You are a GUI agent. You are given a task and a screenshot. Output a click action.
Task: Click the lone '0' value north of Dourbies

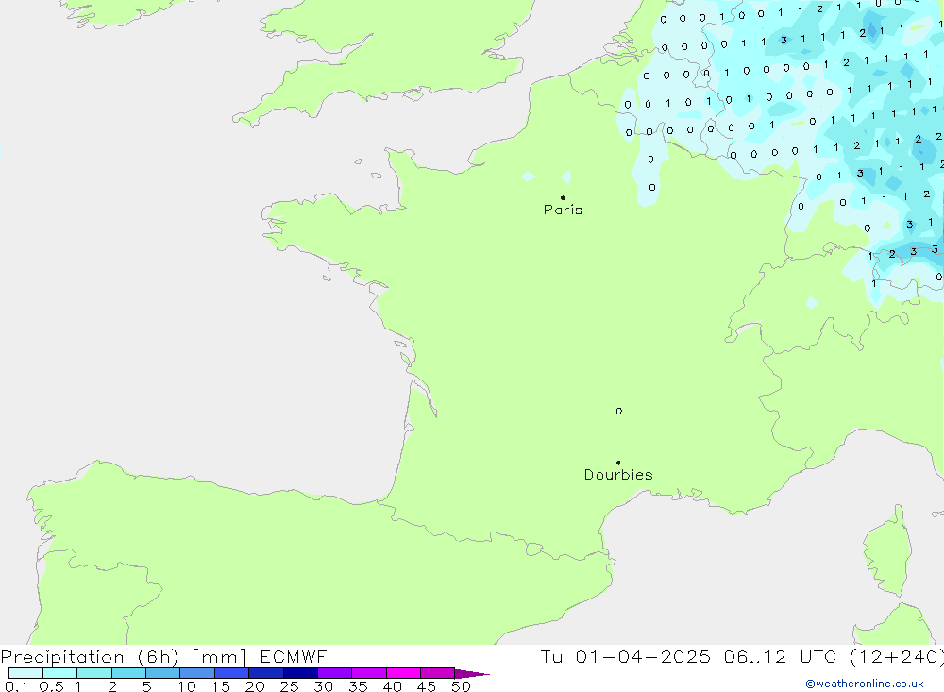pyautogui.click(x=619, y=412)
